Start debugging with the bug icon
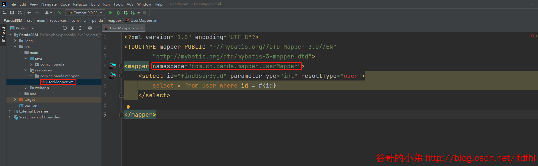 118,13
